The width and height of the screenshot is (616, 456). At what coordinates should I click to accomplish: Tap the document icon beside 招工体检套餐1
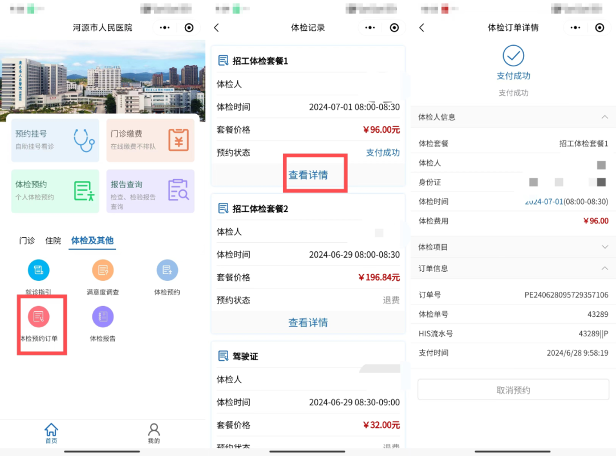tap(223, 60)
